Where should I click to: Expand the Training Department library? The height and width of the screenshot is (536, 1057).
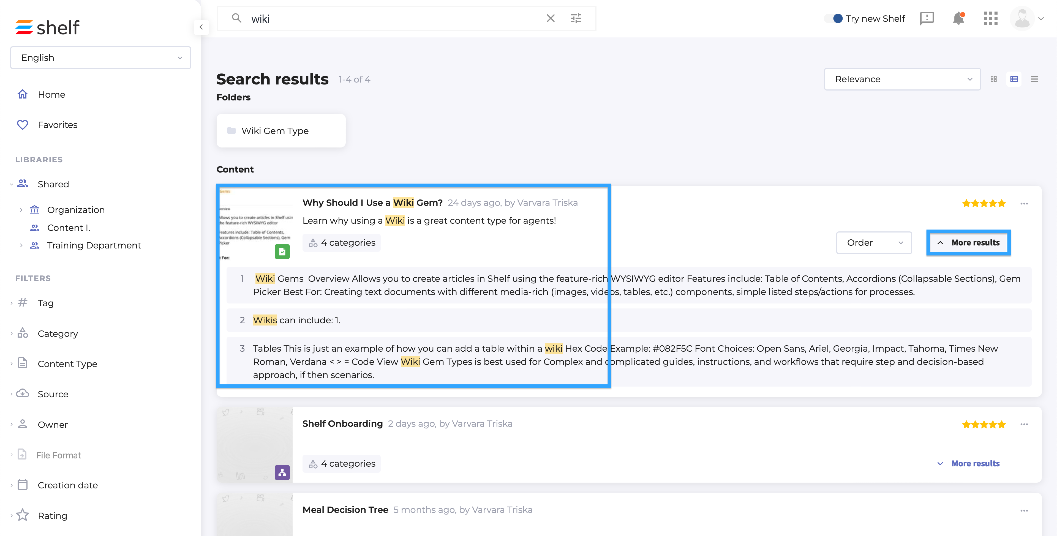(x=21, y=245)
